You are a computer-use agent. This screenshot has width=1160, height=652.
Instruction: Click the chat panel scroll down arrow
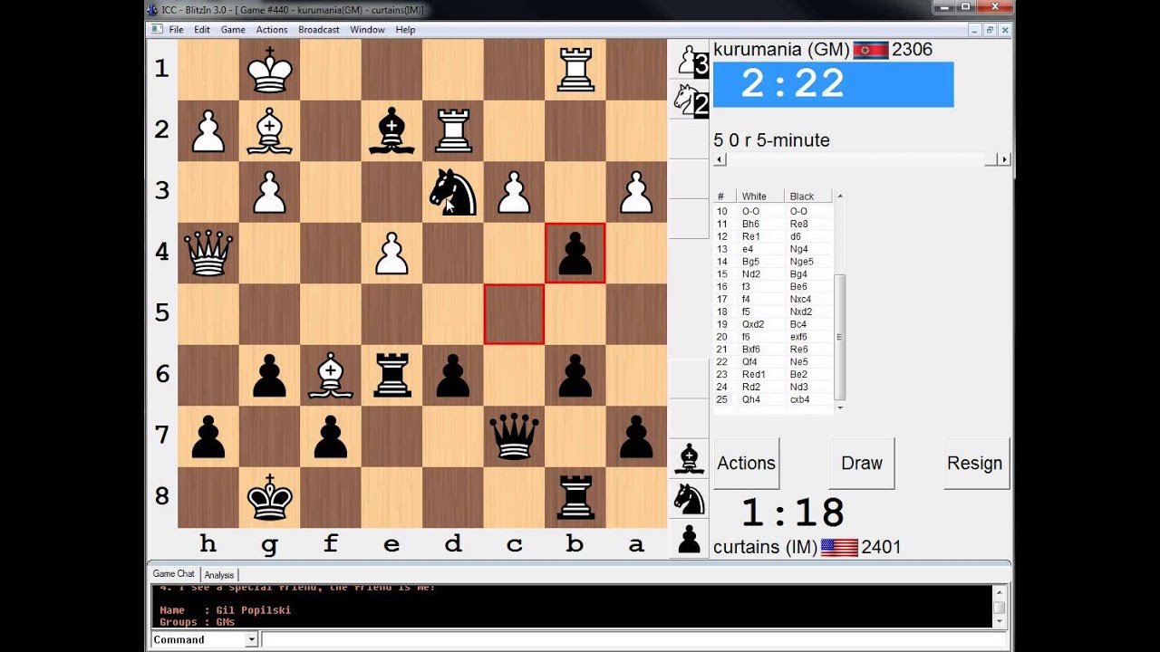pyautogui.click(x=1000, y=622)
